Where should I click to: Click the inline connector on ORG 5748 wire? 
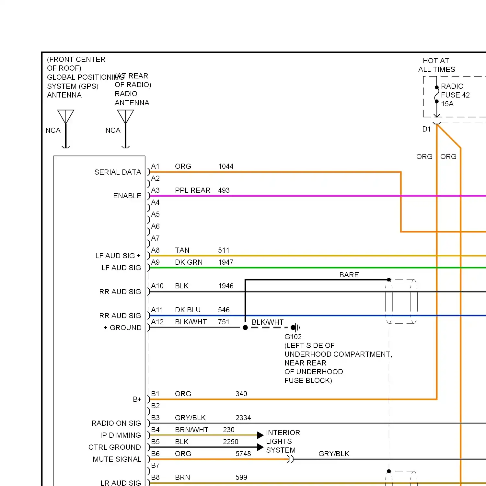[290, 459]
